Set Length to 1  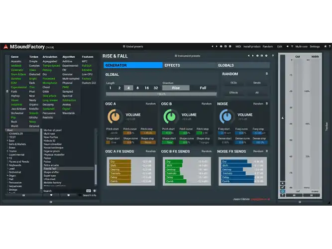[x=110, y=88]
